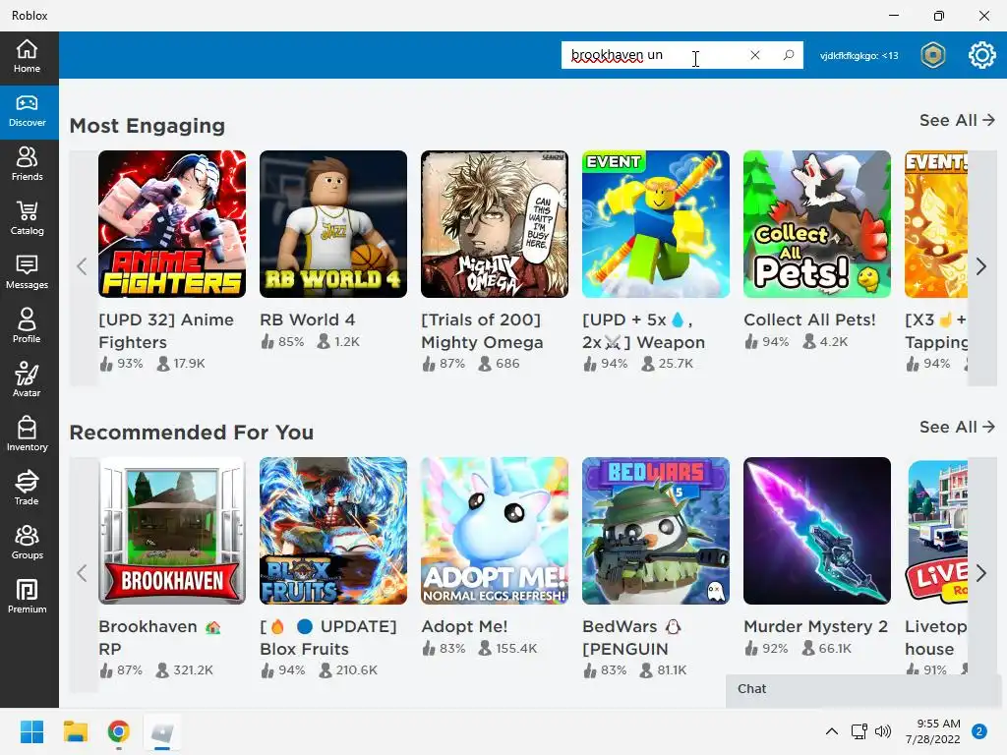The width and height of the screenshot is (1007, 755).
Task: Open the Trade sidebar icon
Action: click(27, 489)
